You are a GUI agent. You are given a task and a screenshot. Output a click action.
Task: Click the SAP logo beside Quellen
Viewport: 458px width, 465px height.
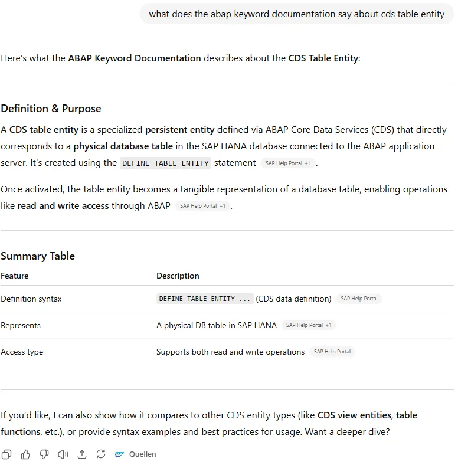[x=120, y=454]
